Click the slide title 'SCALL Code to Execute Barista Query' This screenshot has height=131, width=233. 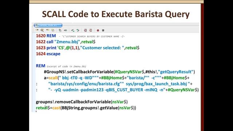[x=116, y=14]
